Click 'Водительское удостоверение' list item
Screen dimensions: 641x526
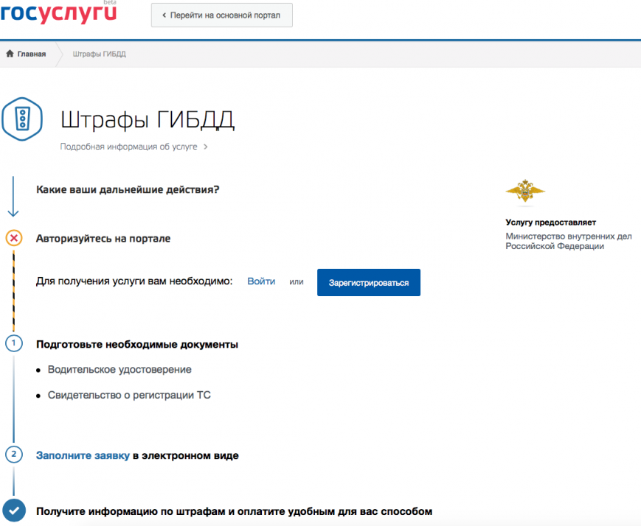119,370
